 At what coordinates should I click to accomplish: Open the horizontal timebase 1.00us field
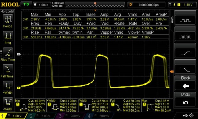click(x=42, y=5)
